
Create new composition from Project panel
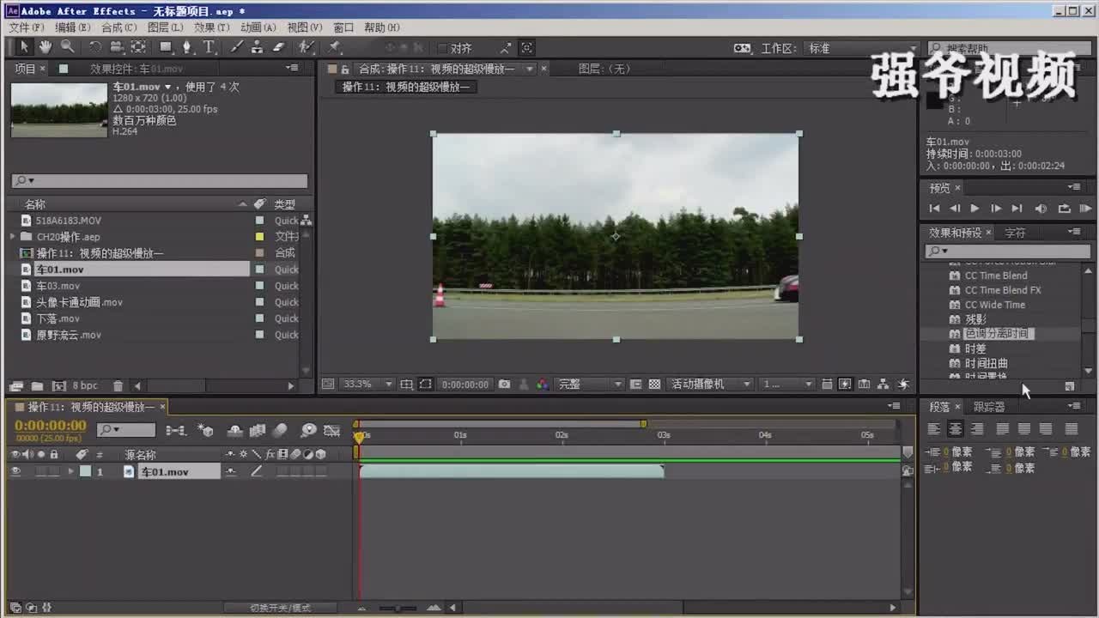pos(58,386)
